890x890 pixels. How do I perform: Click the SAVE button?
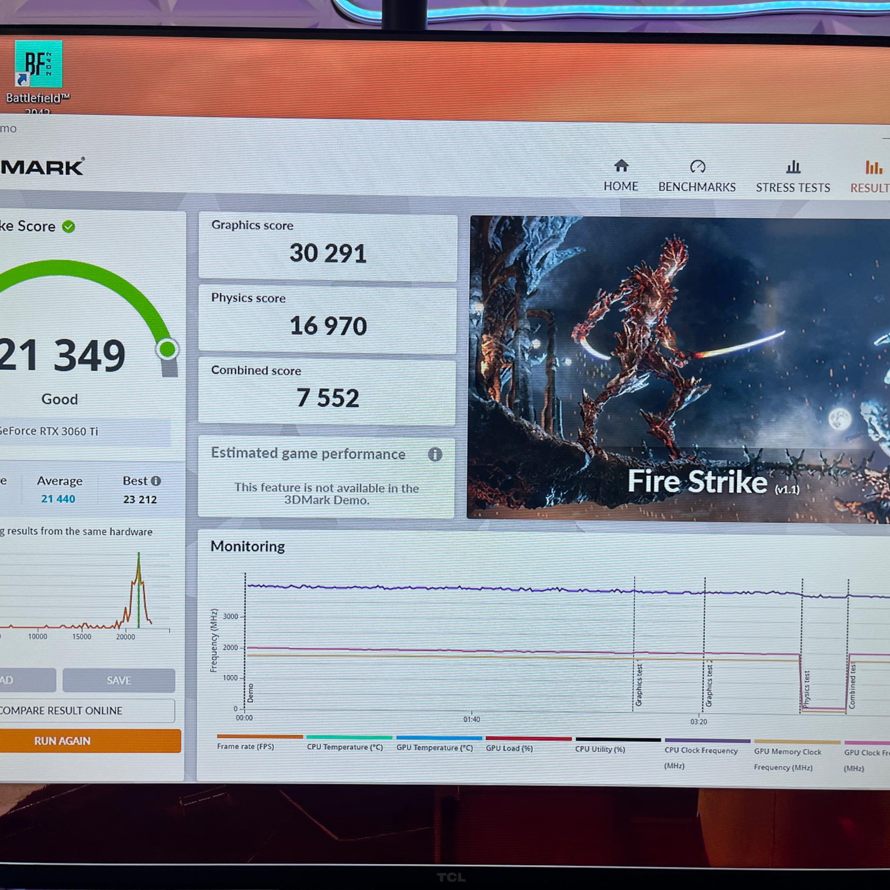(119, 681)
